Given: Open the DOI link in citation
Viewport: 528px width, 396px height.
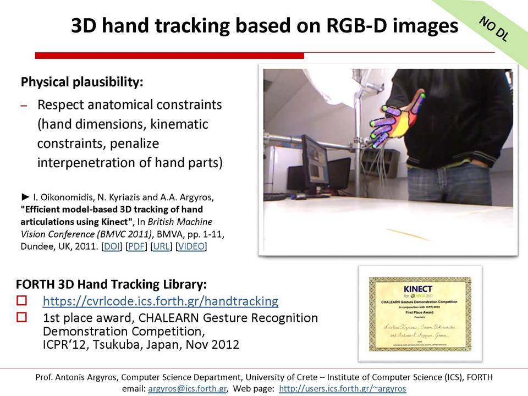Looking at the screenshot, I should pos(112,246).
